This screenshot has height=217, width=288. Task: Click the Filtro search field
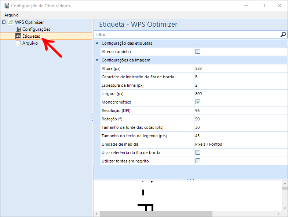pos(187,34)
